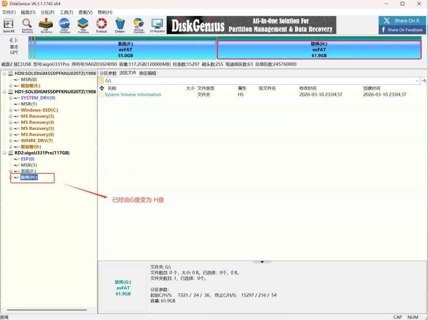Viewport: 428px width, 320px height.
Task: Create a New Partition
Action: pos(83,26)
